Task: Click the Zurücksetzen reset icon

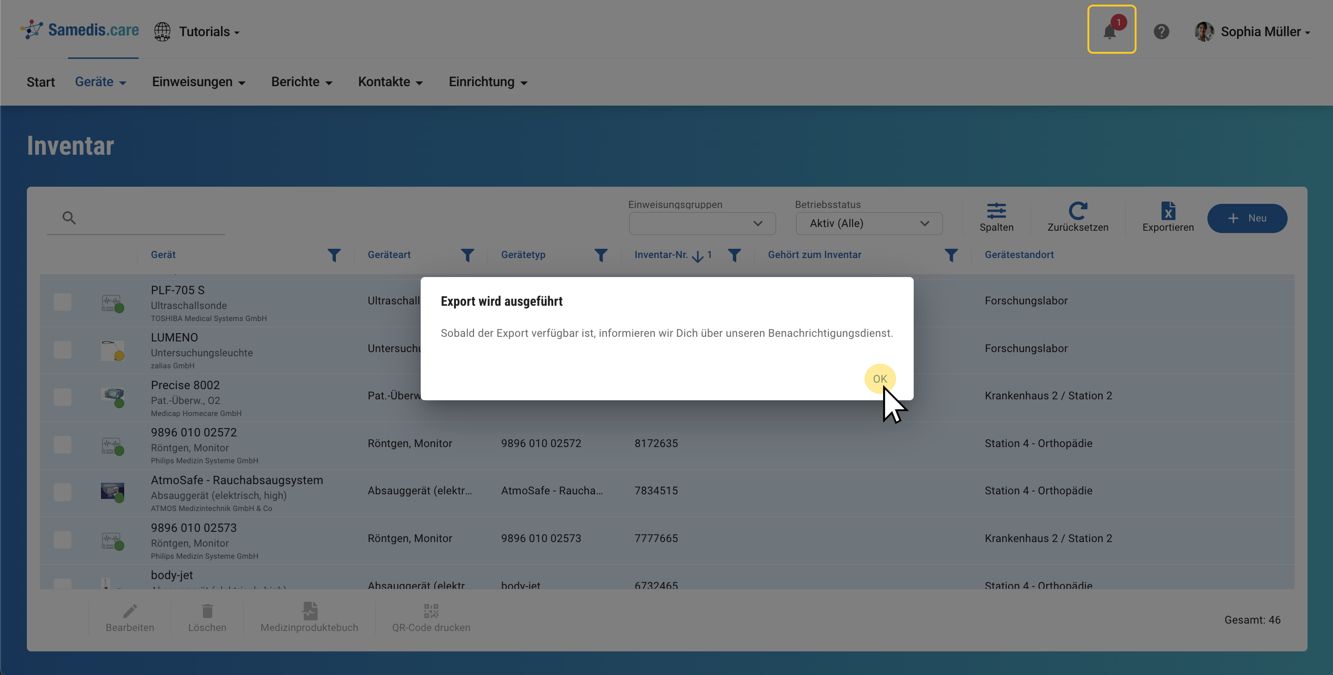Action: pyautogui.click(x=1077, y=211)
